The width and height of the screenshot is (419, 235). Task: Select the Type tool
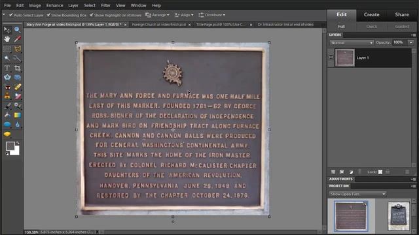coord(7,68)
